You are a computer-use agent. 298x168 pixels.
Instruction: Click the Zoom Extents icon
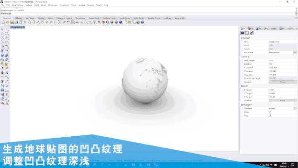pos(60,22)
